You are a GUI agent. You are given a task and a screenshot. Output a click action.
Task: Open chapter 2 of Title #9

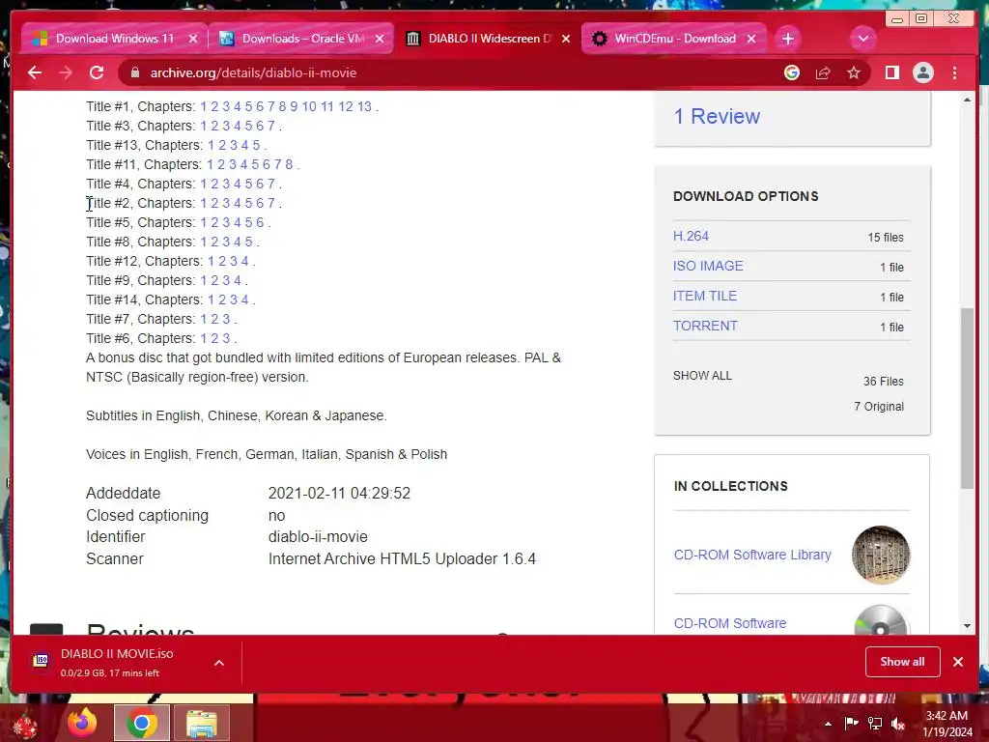click(215, 281)
